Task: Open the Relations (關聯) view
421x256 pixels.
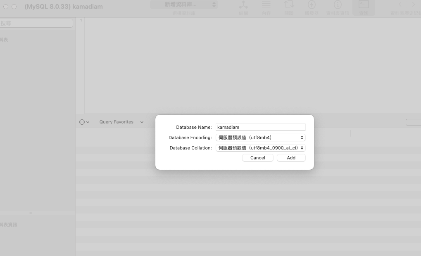Action: pos(289,8)
